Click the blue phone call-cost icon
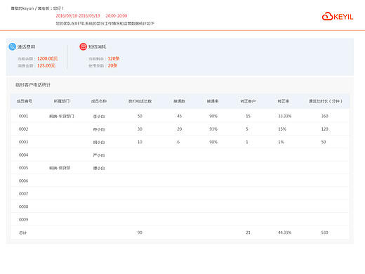 12,46
